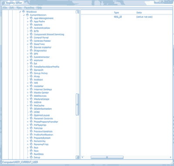Click the Data column header

139,13
